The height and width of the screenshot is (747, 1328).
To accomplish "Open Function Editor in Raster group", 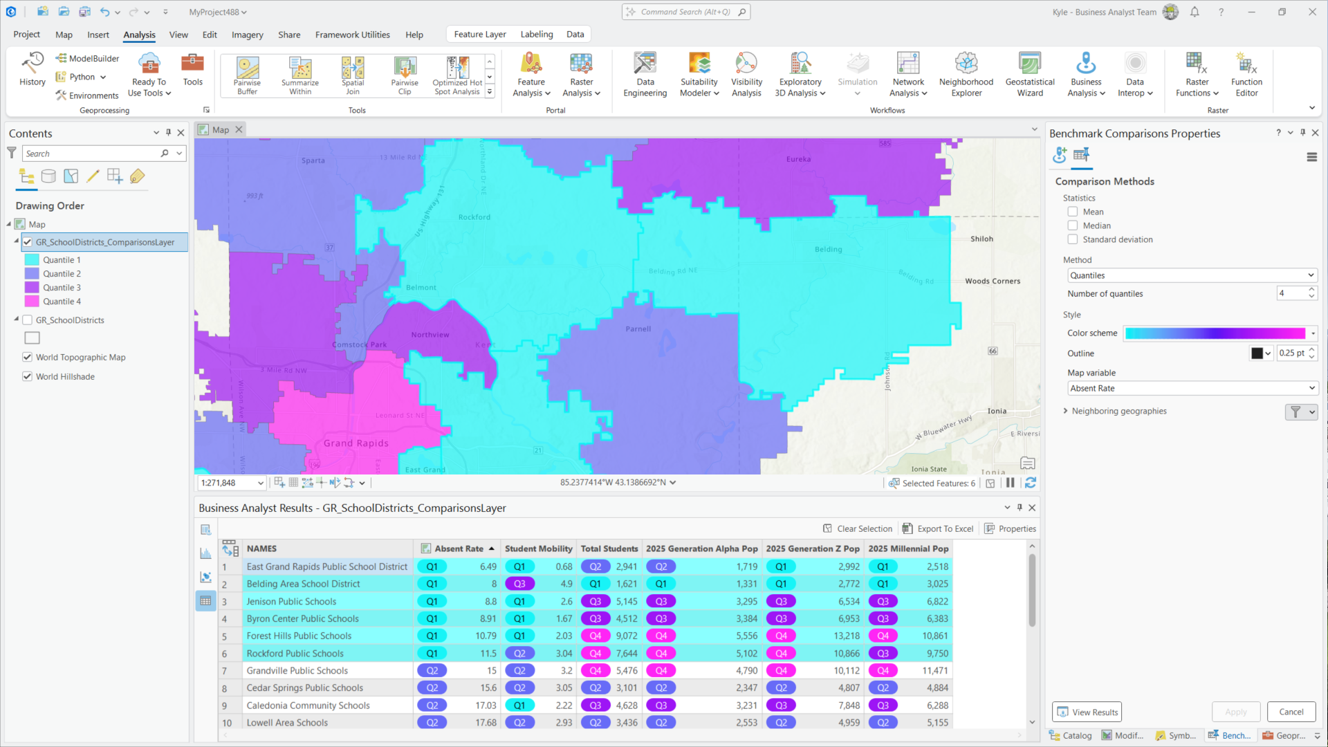I will pos(1246,75).
